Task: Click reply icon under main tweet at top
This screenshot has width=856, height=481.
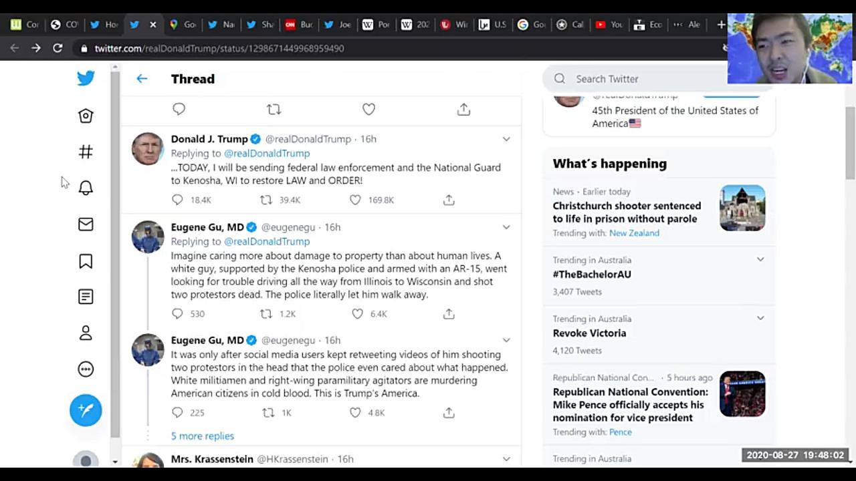Action: click(x=179, y=109)
